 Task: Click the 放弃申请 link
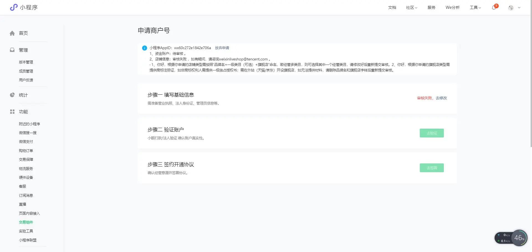[x=222, y=48]
